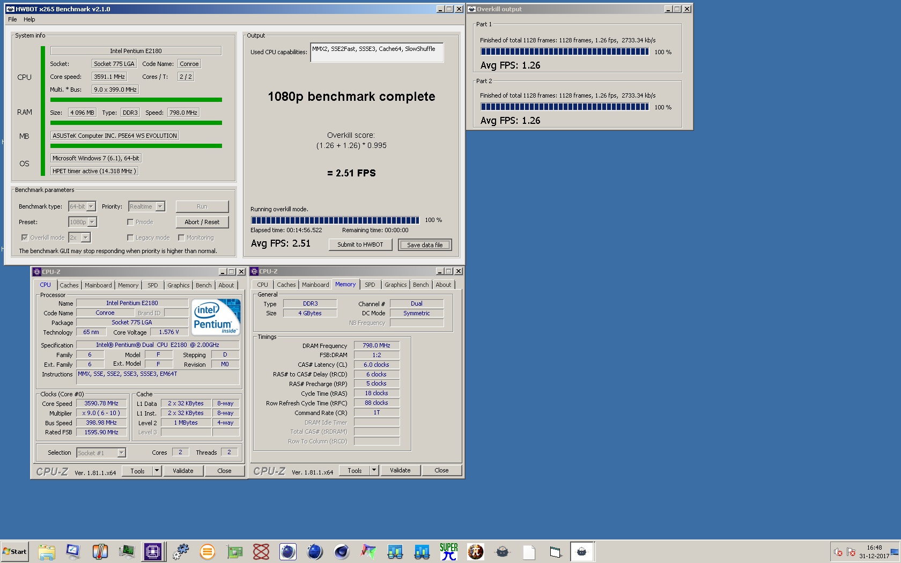Open Action Center flag tray icon
Image resolution: width=901 pixels, height=563 pixels.
[851, 552]
